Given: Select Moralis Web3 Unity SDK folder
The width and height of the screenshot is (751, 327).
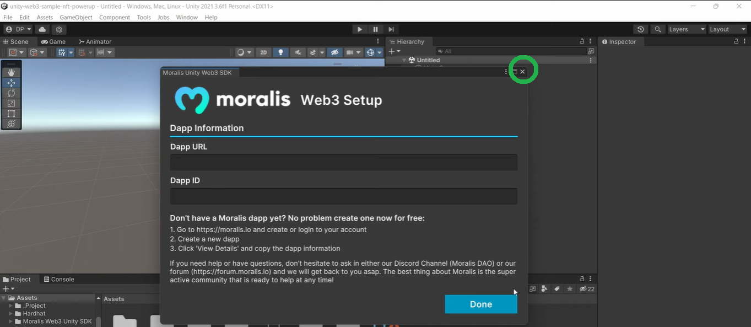Looking at the screenshot, I should pos(53,321).
